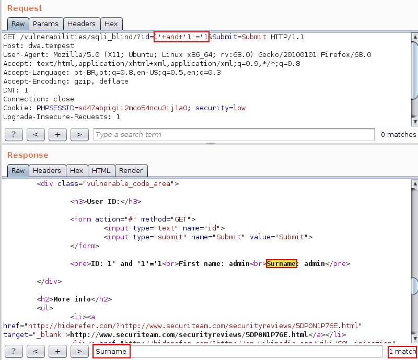Go to previous match '<' in Response panel

tap(36, 351)
